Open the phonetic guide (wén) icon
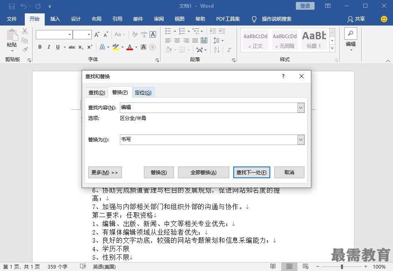 pyautogui.click(x=144, y=34)
